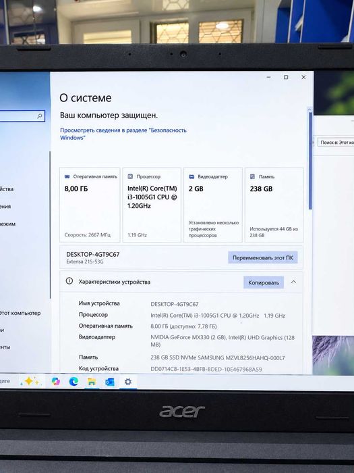
Task: Select the Settings gear on the taskbar
Action: [x=128, y=382]
